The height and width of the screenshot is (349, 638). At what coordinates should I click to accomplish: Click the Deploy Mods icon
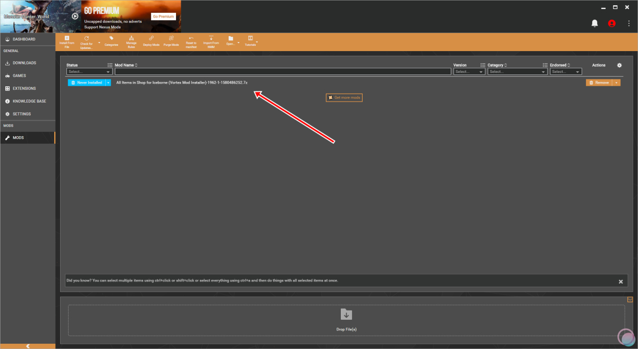click(151, 38)
